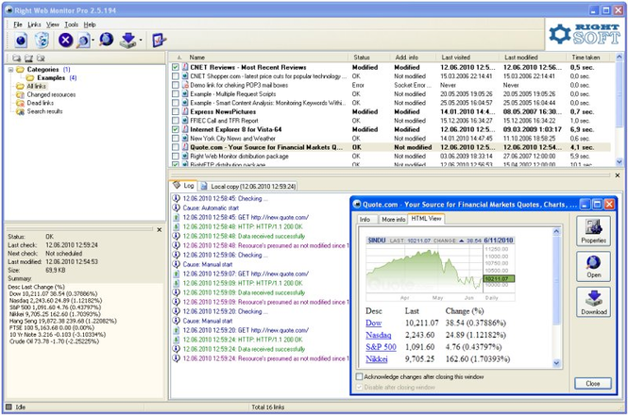This screenshot has height=415, width=628.
Task: Uncheck the CNET Reviews row checkbox
Action: point(176,67)
